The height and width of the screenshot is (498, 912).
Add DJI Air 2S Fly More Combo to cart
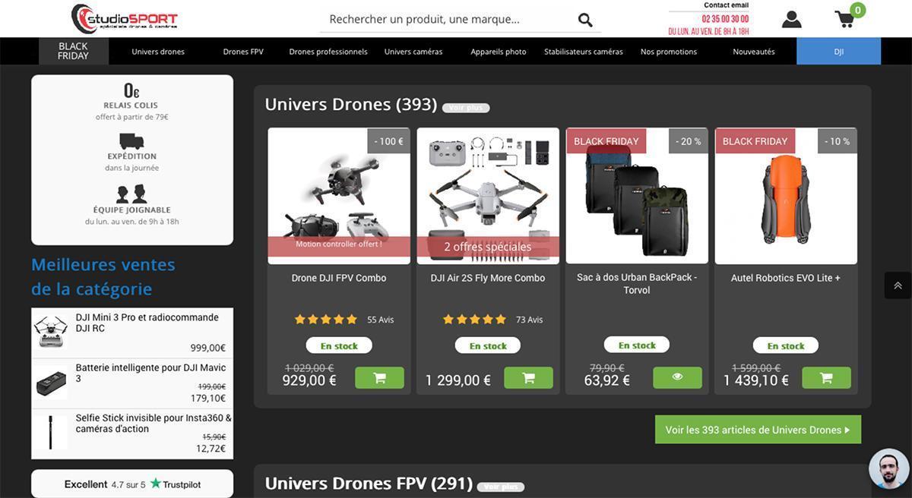click(x=528, y=378)
